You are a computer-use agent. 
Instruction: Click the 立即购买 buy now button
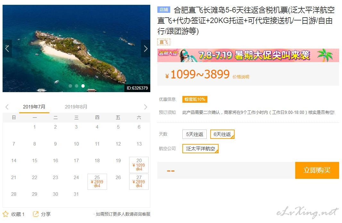(x=317, y=170)
